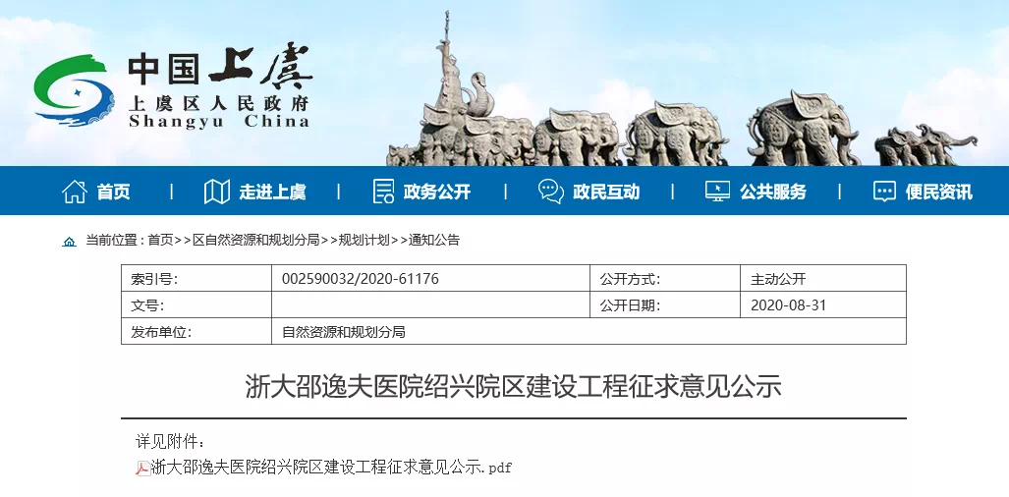Open the 首页 navigation menu item
This screenshot has height=497, width=1009.
[113, 192]
